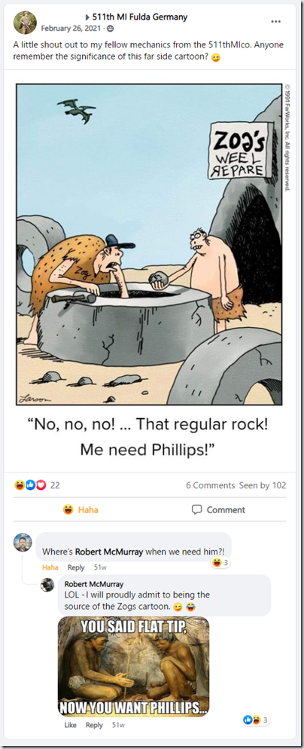Like Robert McMurray's reply

pos(70,725)
